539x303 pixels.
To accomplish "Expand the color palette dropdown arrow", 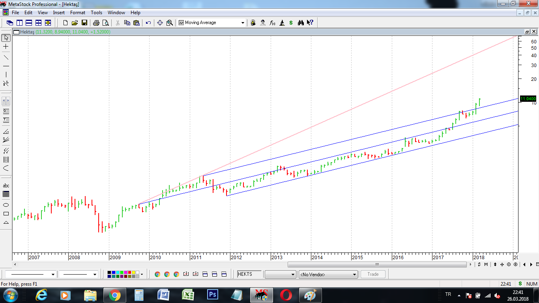I will pyautogui.click(x=142, y=274).
